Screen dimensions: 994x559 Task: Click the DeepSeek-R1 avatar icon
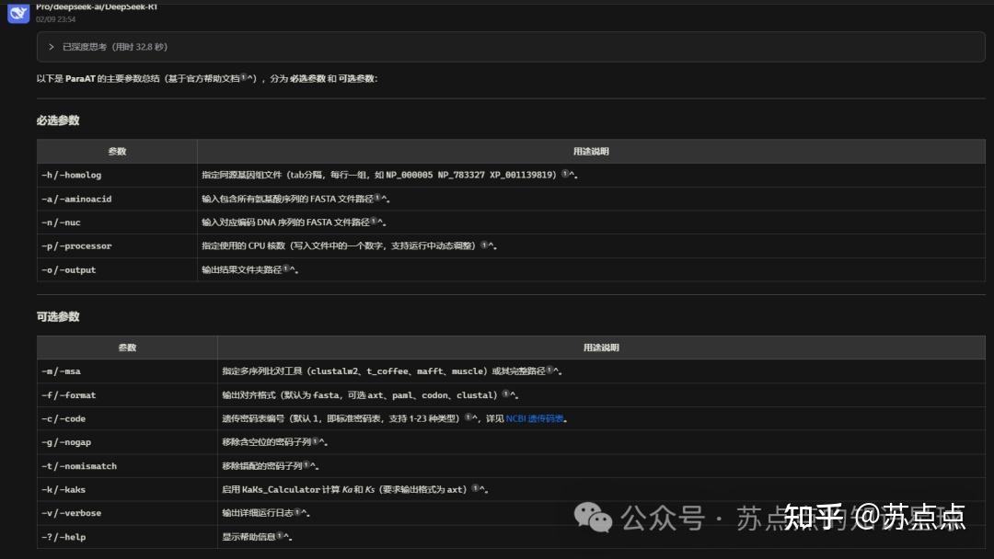(x=17, y=13)
